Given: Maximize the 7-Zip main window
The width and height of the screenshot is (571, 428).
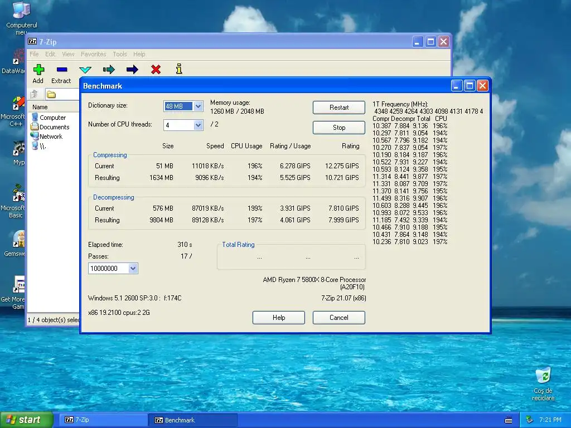Looking at the screenshot, I should [x=430, y=41].
